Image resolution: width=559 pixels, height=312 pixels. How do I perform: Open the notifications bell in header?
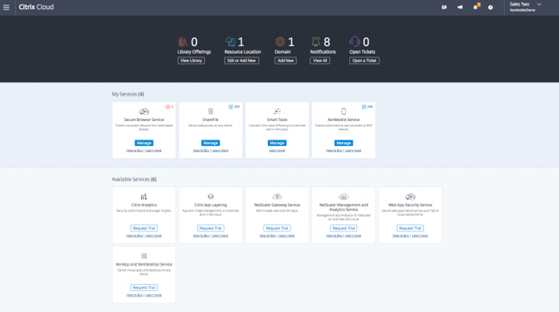coord(476,7)
